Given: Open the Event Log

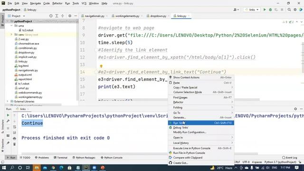Looking at the screenshot, I should 290,158.
